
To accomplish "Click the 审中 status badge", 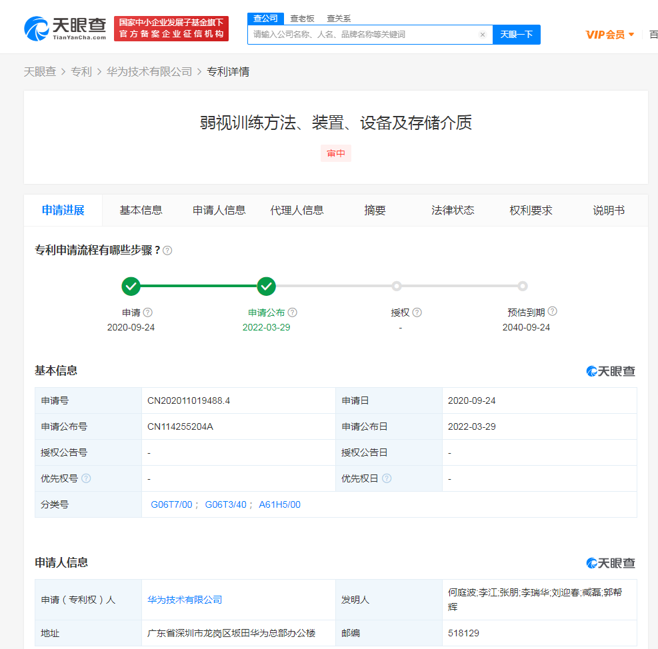I will pyautogui.click(x=336, y=153).
